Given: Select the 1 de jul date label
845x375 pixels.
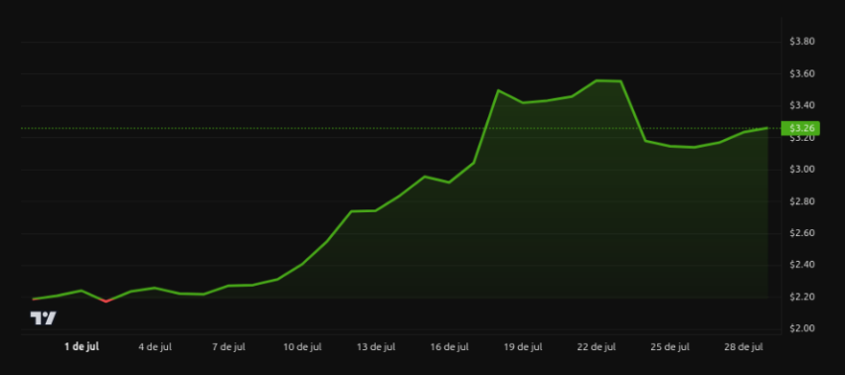Looking at the screenshot, I should (82, 347).
